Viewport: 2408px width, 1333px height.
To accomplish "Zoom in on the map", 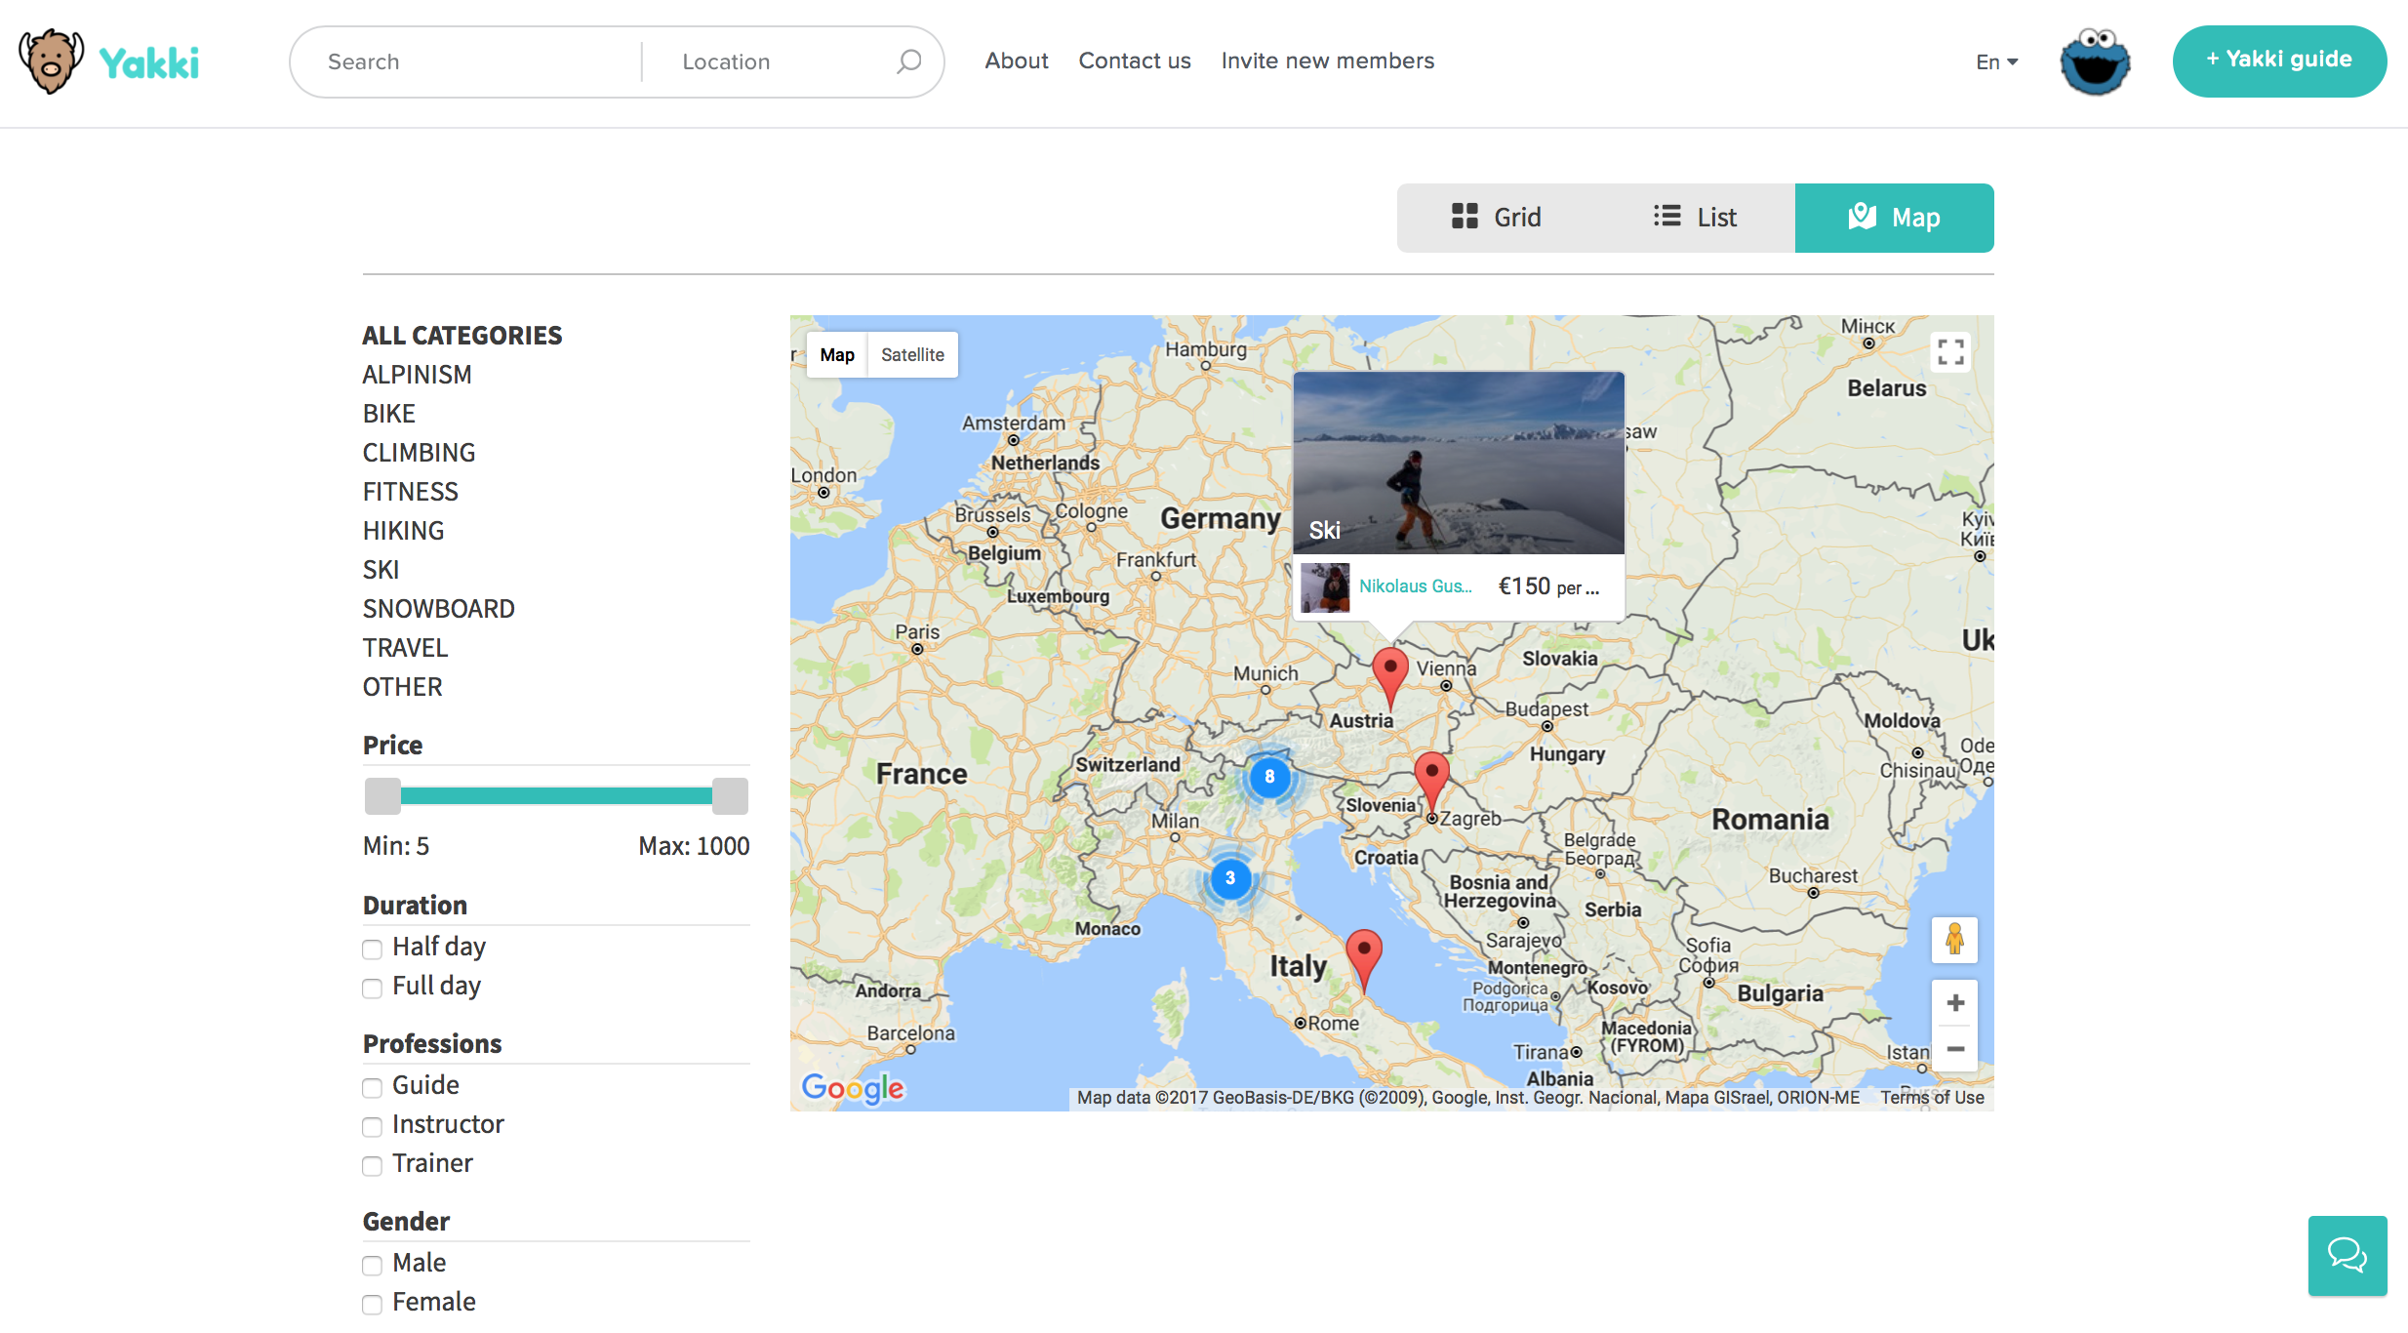I will click(x=1954, y=1003).
